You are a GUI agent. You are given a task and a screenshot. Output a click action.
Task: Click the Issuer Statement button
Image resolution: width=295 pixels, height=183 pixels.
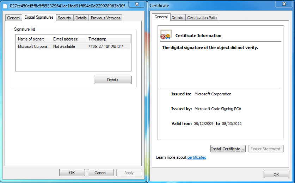[x=266, y=149]
